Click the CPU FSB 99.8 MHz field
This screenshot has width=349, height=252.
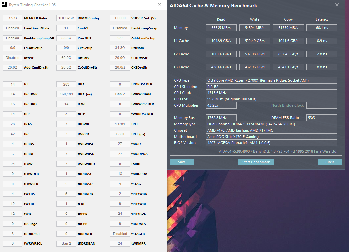click(x=271, y=99)
